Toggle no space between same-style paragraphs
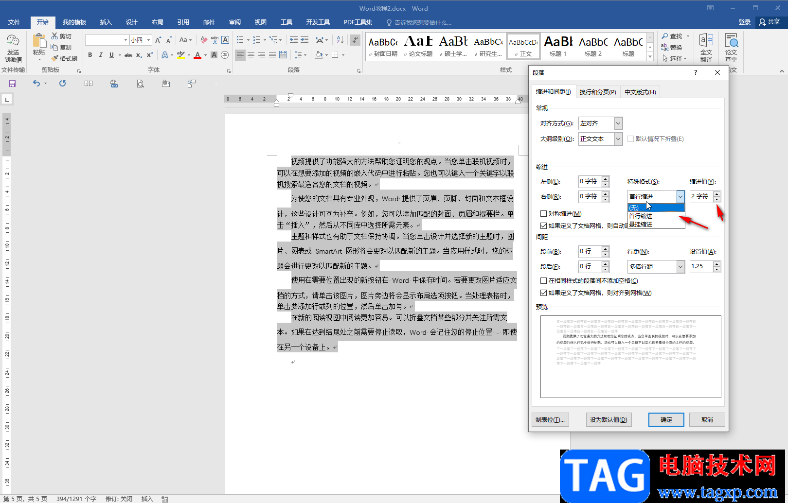788x503 pixels. (x=544, y=280)
